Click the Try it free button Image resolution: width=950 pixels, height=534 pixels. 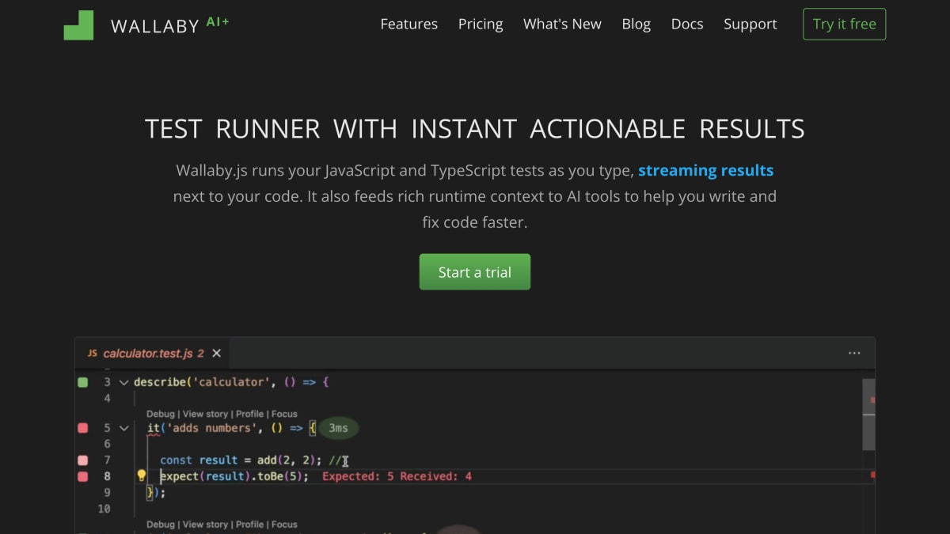[x=845, y=25]
